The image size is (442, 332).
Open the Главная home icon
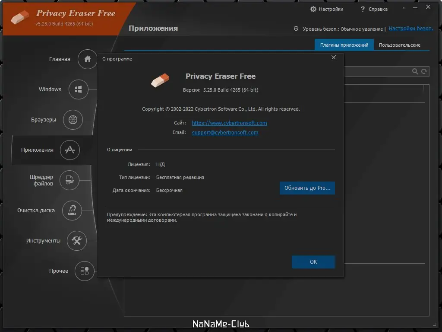[87, 59]
